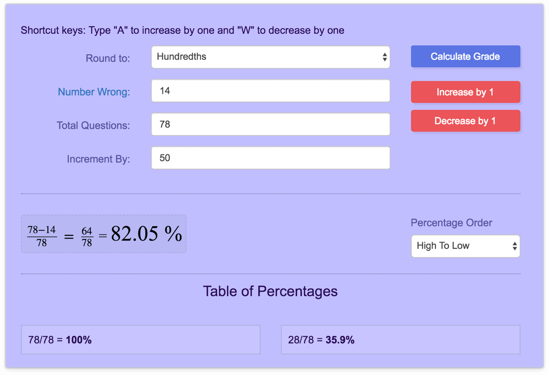Click the Shortcut keys instruction text
Image resolution: width=549 pixels, height=375 pixels.
pyautogui.click(x=182, y=30)
